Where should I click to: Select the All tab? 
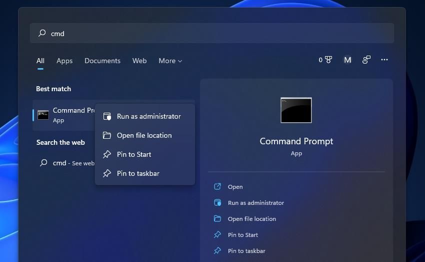40,61
